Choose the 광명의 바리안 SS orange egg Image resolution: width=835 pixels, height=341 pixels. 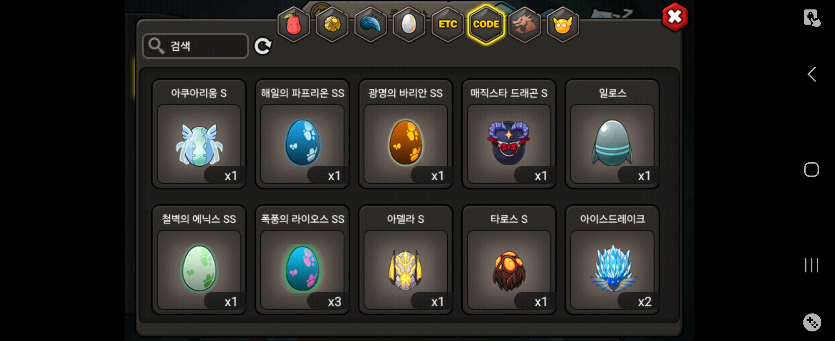point(405,134)
